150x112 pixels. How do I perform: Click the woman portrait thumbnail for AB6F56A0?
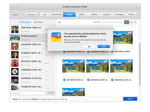[x=15, y=29]
